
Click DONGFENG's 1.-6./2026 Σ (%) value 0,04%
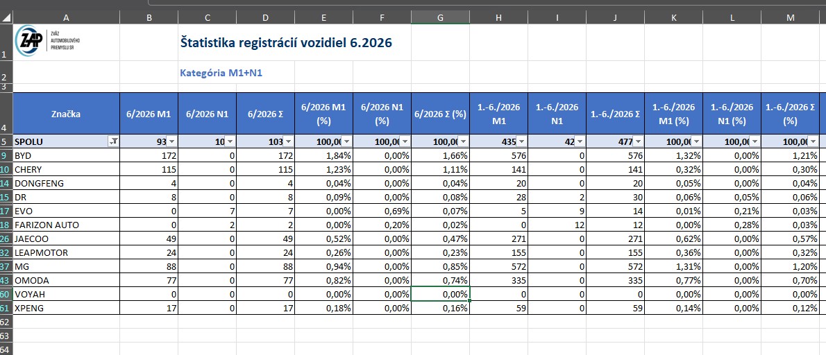[790, 183]
